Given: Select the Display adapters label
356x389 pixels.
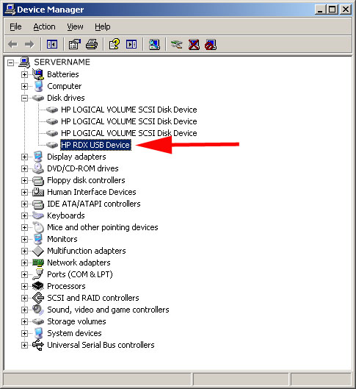Looking at the screenshot, I should pyautogui.click(x=76, y=157).
